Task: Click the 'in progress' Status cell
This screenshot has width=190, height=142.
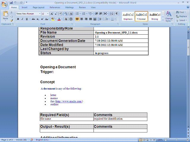Action: 121,53
